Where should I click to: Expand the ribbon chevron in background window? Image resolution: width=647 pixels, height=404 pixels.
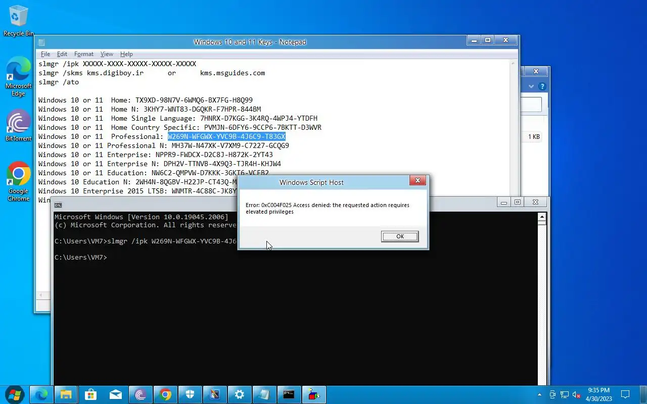(531, 86)
